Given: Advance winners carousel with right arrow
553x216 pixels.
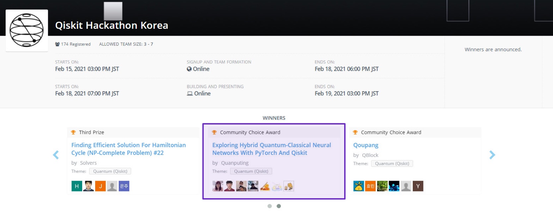Looking at the screenshot, I should (x=492, y=155).
